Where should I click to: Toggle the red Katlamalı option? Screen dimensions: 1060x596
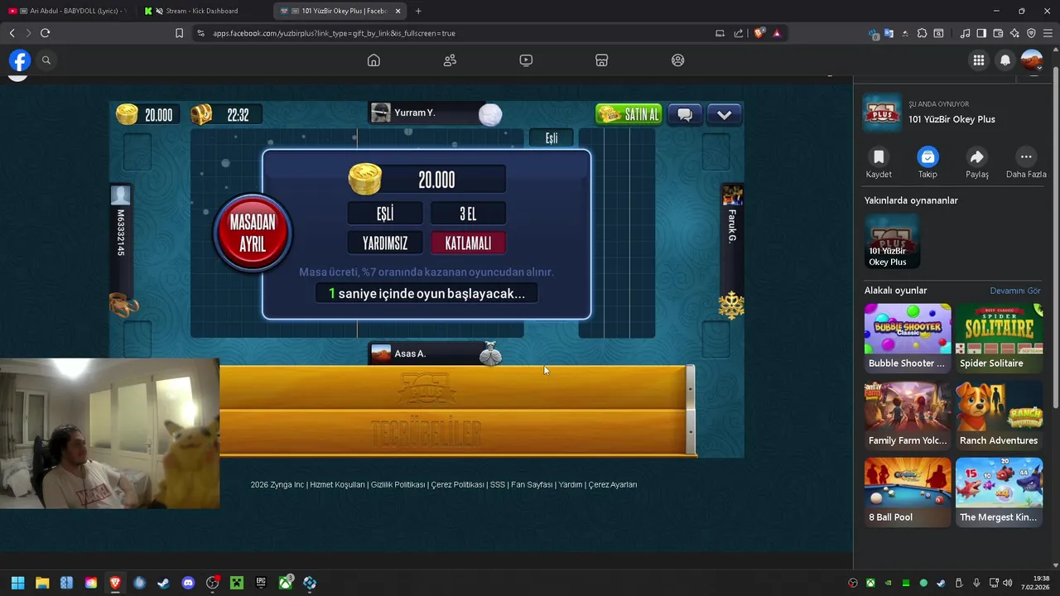pos(468,243)
